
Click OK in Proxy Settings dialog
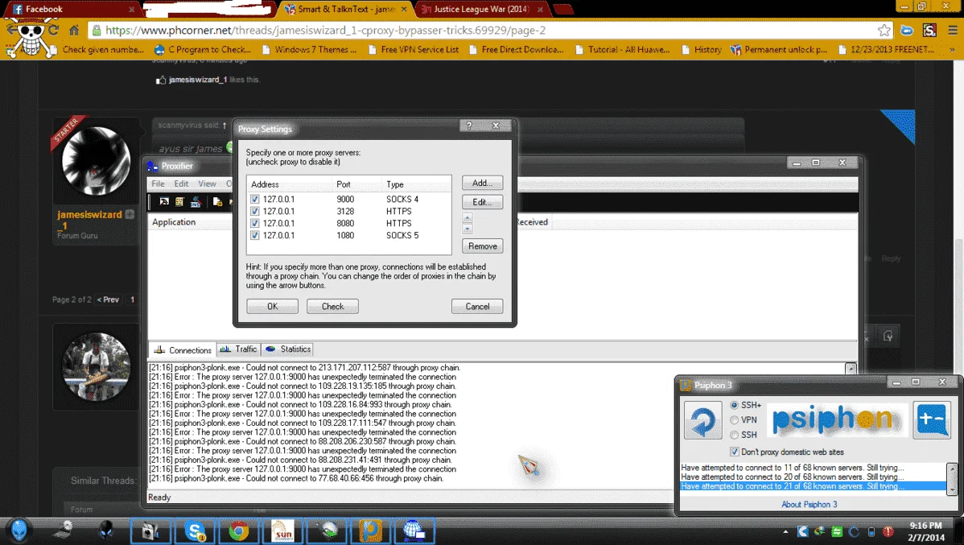pyautogui.click(x=272, y=307)
